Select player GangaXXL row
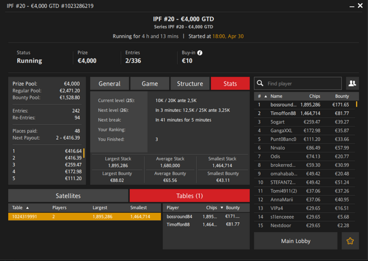 (304, 131)
